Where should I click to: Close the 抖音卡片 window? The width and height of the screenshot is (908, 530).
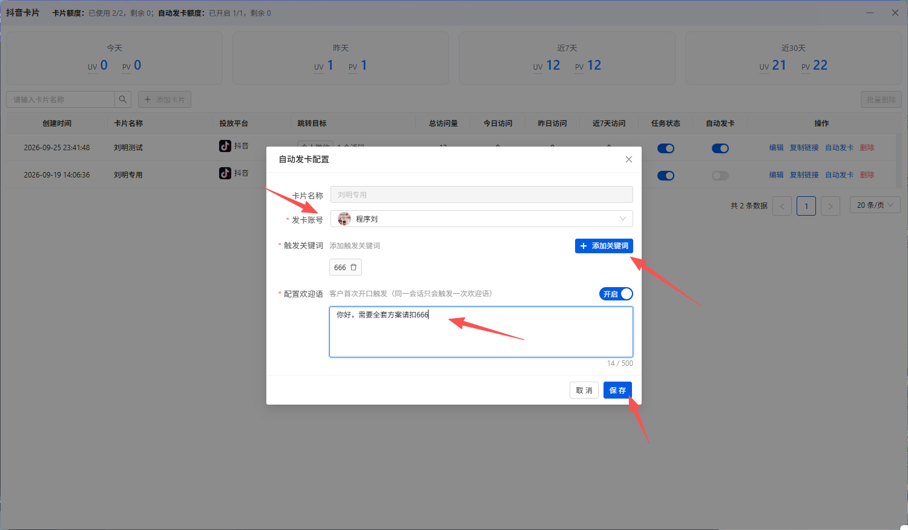(895, 13)
